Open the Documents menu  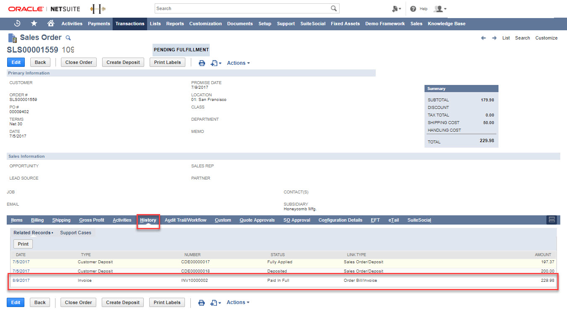coord(240,24)
